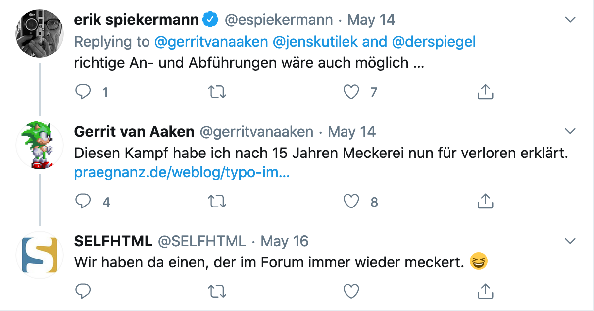594x311 pixels.
Task: Open the praegnanz.de weblog link
Action: 182,173
